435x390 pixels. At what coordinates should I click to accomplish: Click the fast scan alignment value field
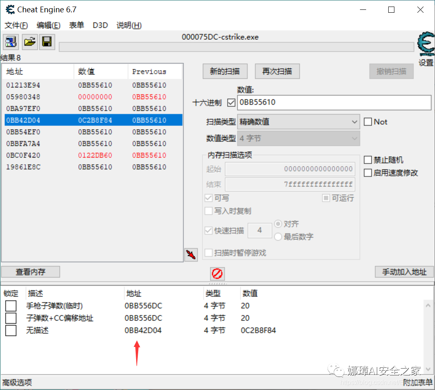[260, 230]
